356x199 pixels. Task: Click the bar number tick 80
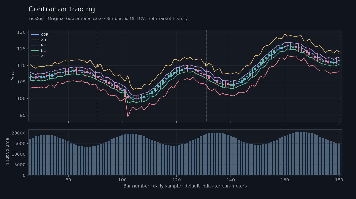click(x=68, y=180)
